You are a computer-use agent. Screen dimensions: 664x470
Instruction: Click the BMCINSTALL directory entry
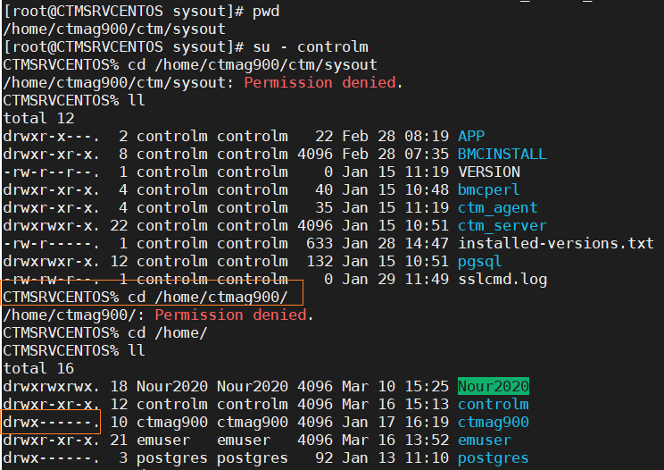click(502, 154)
